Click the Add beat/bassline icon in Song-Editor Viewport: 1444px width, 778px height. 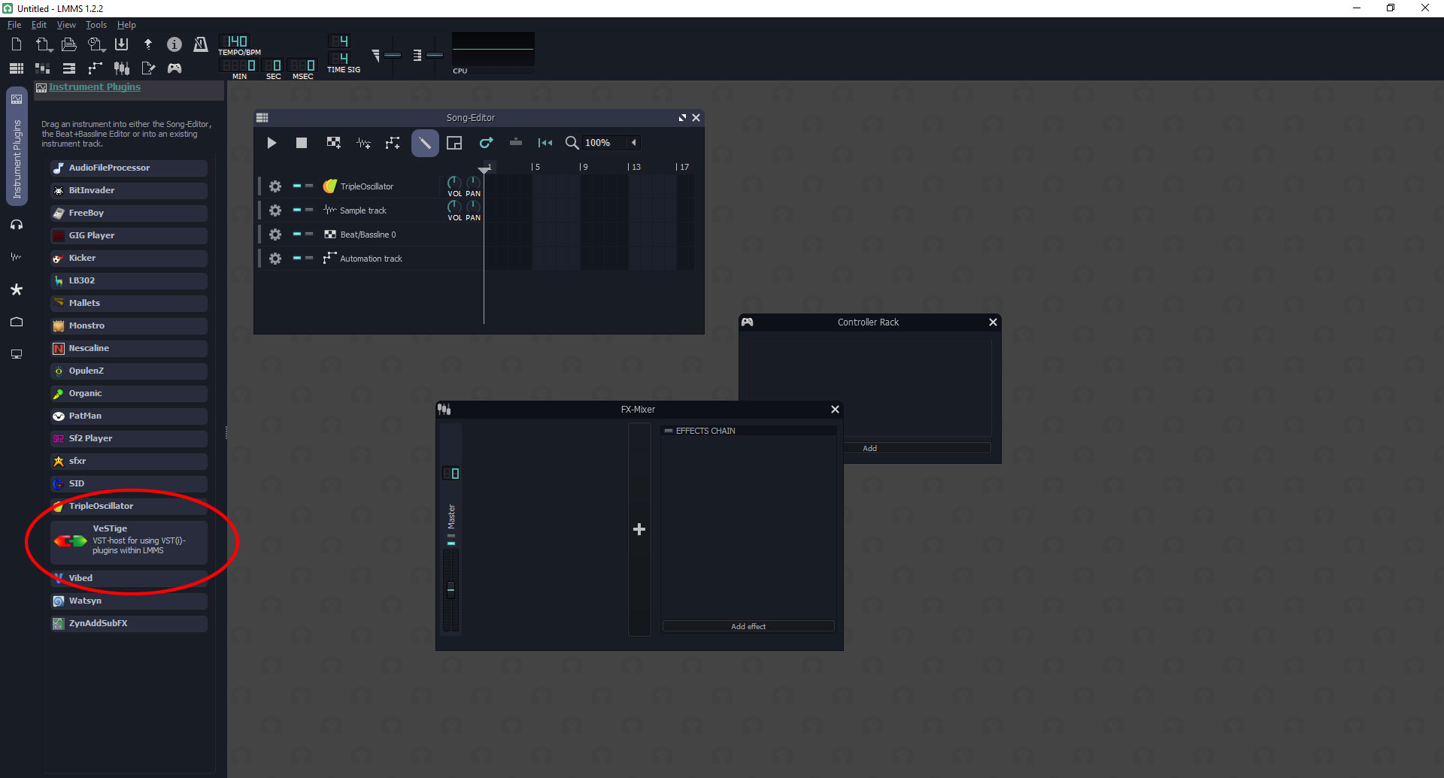pos(333,143)
